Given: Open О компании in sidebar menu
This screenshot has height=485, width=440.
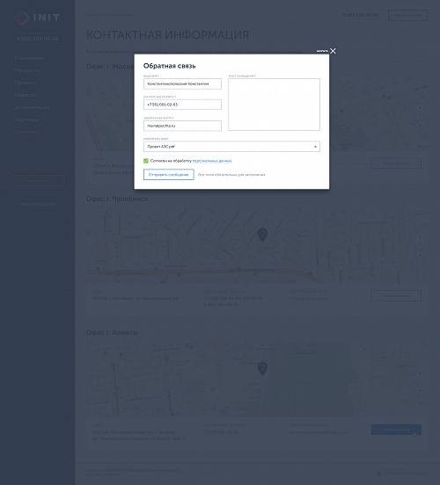Looking at the screenshot, I should 29,58.
